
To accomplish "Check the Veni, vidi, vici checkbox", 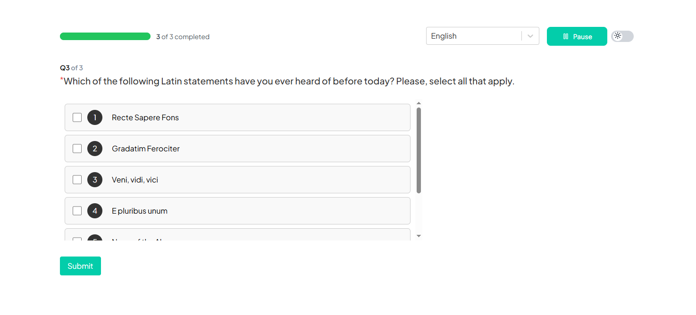I will [x=77, y=180].
